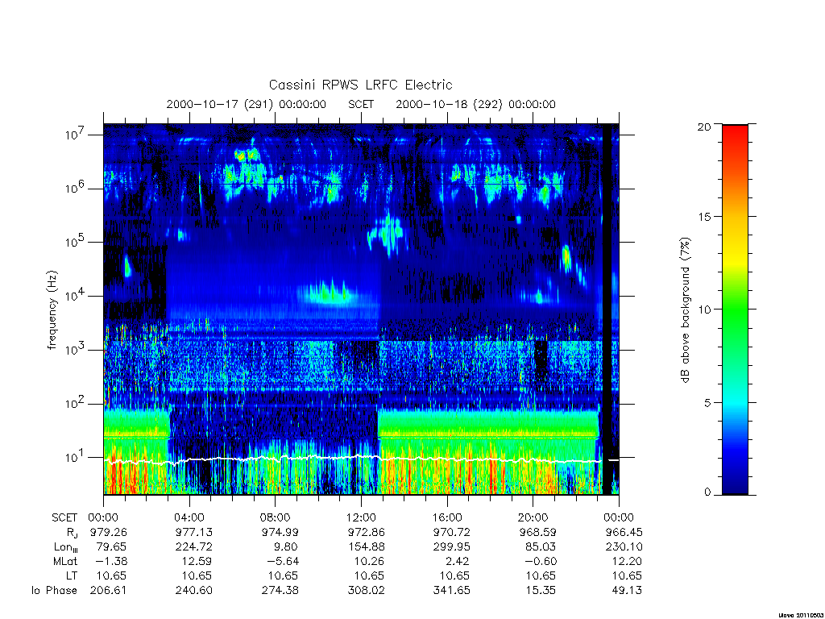Click the 10^5 frequency tick label

click(75, 242)
